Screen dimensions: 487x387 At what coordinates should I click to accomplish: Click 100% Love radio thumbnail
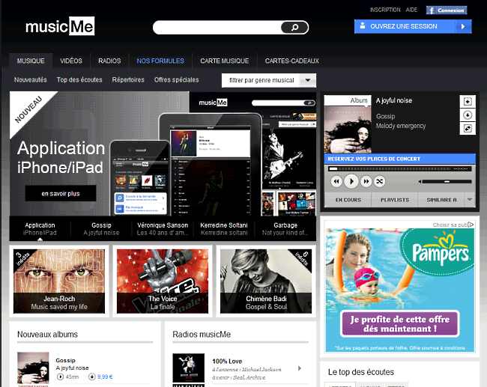(189, 368)
